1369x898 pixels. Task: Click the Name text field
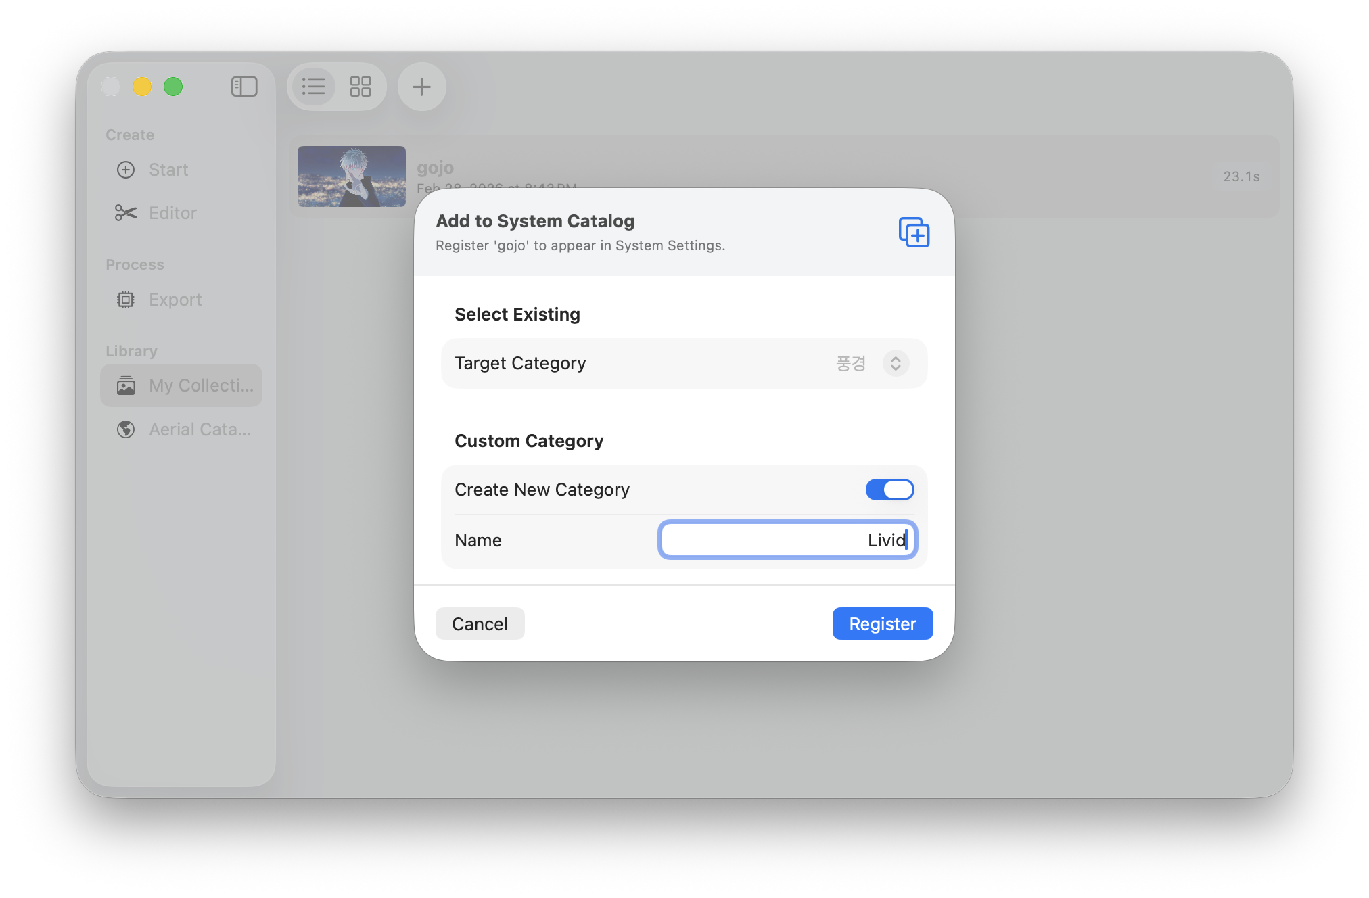coord(787,540)
